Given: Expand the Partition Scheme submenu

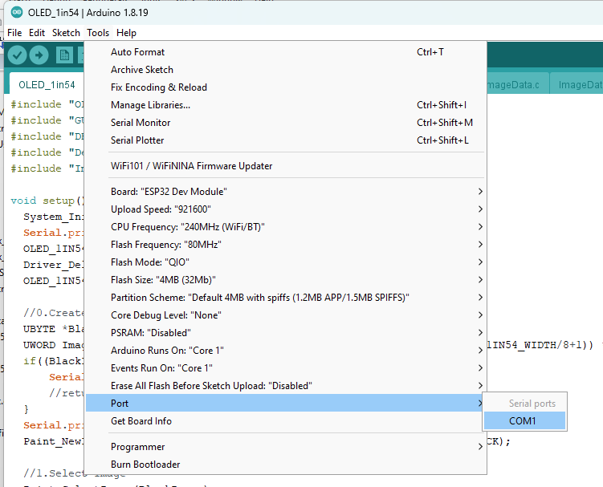Looking at the screenshot, I should click(286, 298).
